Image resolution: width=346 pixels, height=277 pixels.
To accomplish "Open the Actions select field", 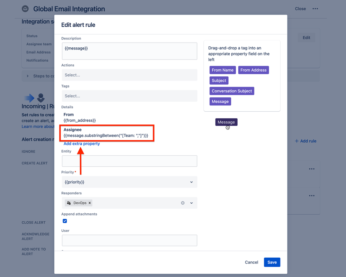I will [x=130, y=75].
